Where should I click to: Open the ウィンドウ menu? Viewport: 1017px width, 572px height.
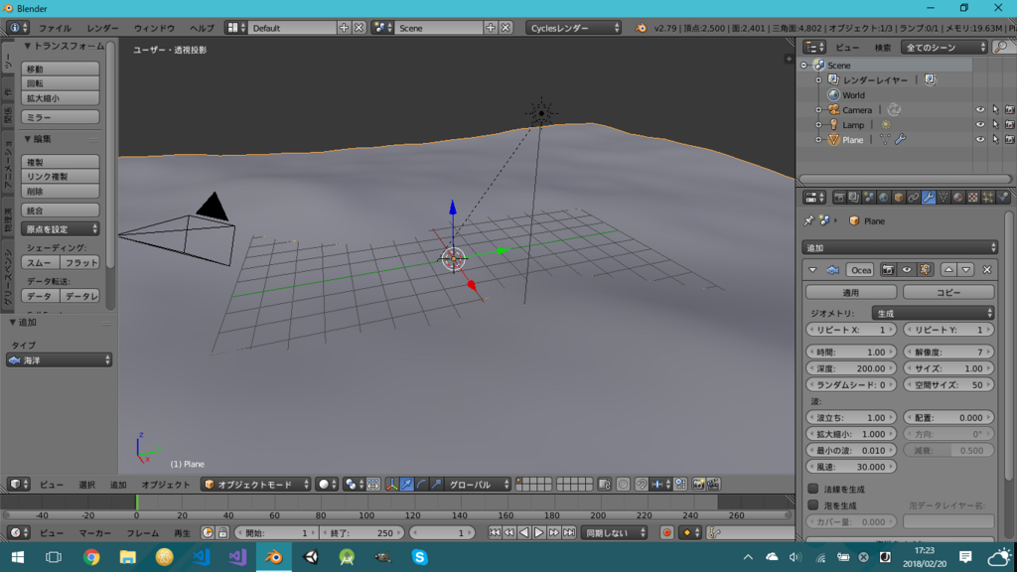(x=154, y=28)
